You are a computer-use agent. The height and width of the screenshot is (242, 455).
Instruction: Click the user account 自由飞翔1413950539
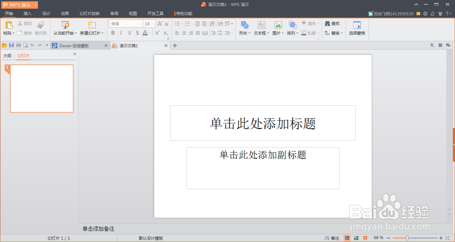point(394,14)
